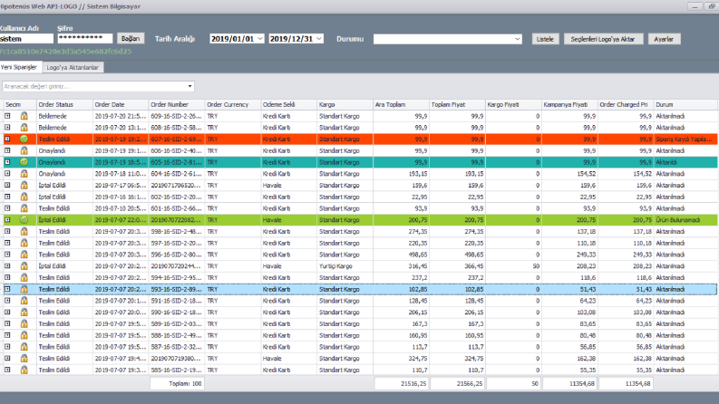Click the lock icon of order 587-16-SID-2-32
The image size is (719, 404).
coord(24,347)
